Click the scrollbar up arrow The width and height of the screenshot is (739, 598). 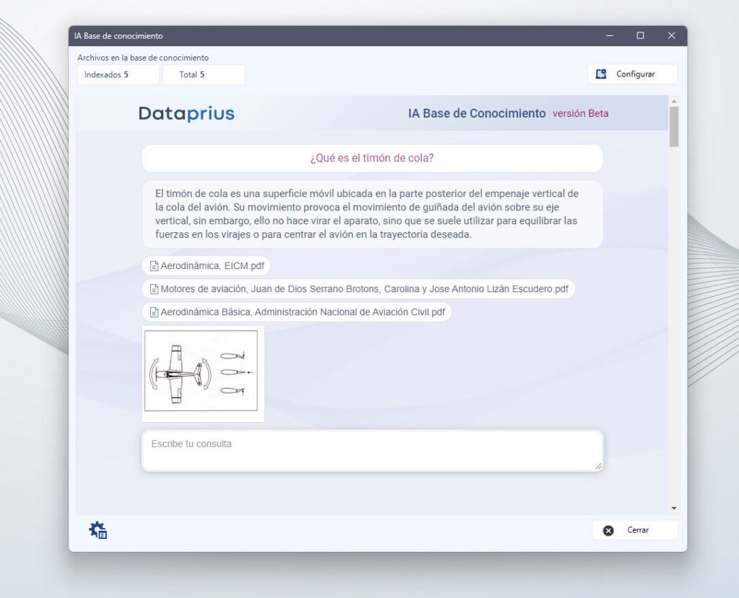pyautogui.click(x=674, y=101)
